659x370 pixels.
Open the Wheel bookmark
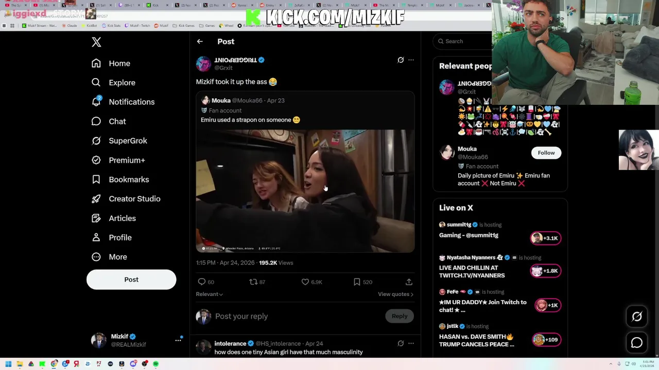click(x=227, y=26)
